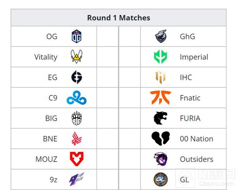Select the orange Fnatic logo
237x190 pixels.
click(161, 98)
